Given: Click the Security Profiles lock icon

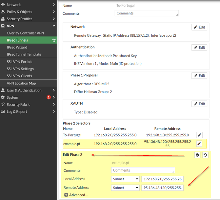Looking at the screenshot, I should point(3,19).
